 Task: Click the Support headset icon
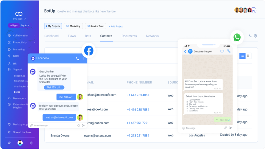[9, 69]
